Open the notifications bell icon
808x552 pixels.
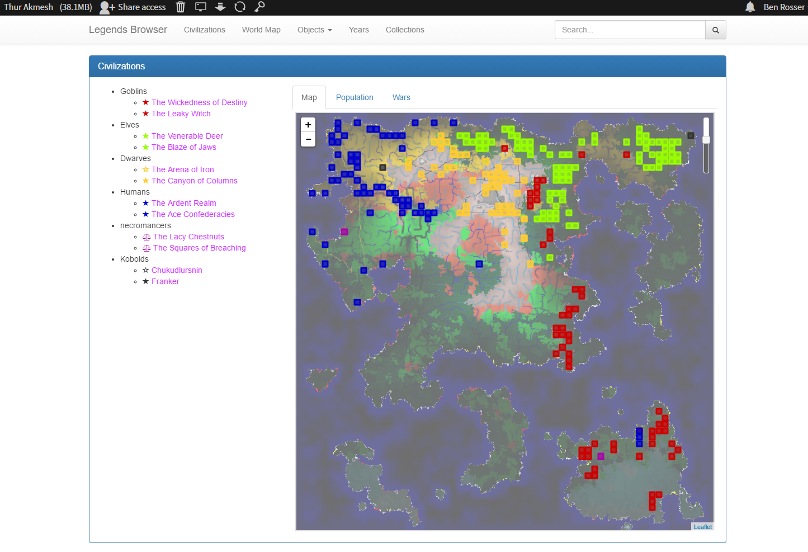coord(750,7)
